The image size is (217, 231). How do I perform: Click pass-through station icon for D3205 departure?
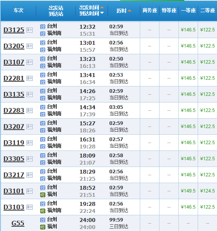click(x=43, y=43)
